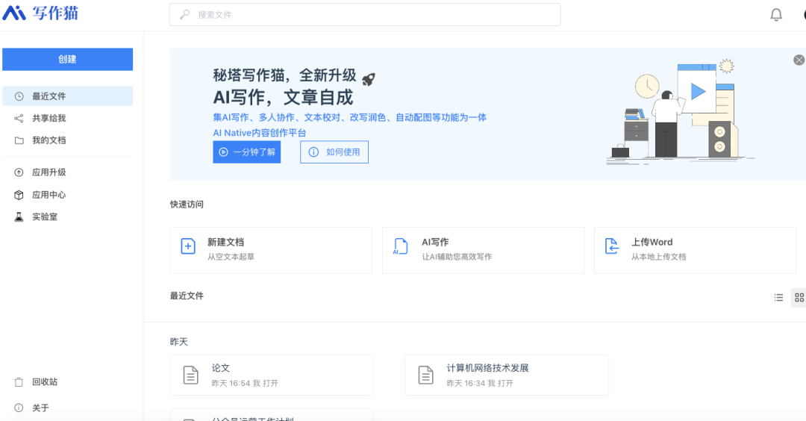This screenshot has height=421, width=806.
Task: Open 共享给我 in sidebar
Action: 67,118
